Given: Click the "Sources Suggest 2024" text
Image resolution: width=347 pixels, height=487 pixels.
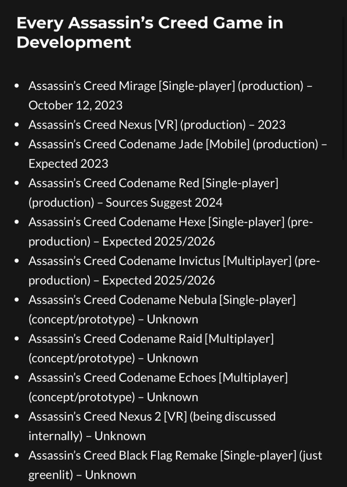Looking at the screenshot, I should click(164, 203).
